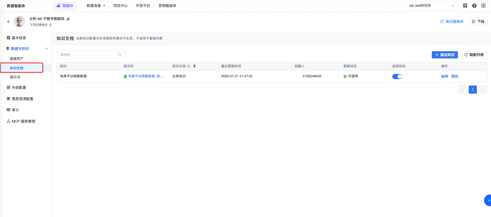Click the green 可使用 status check icon
The image size is (491, 217).
345,77
